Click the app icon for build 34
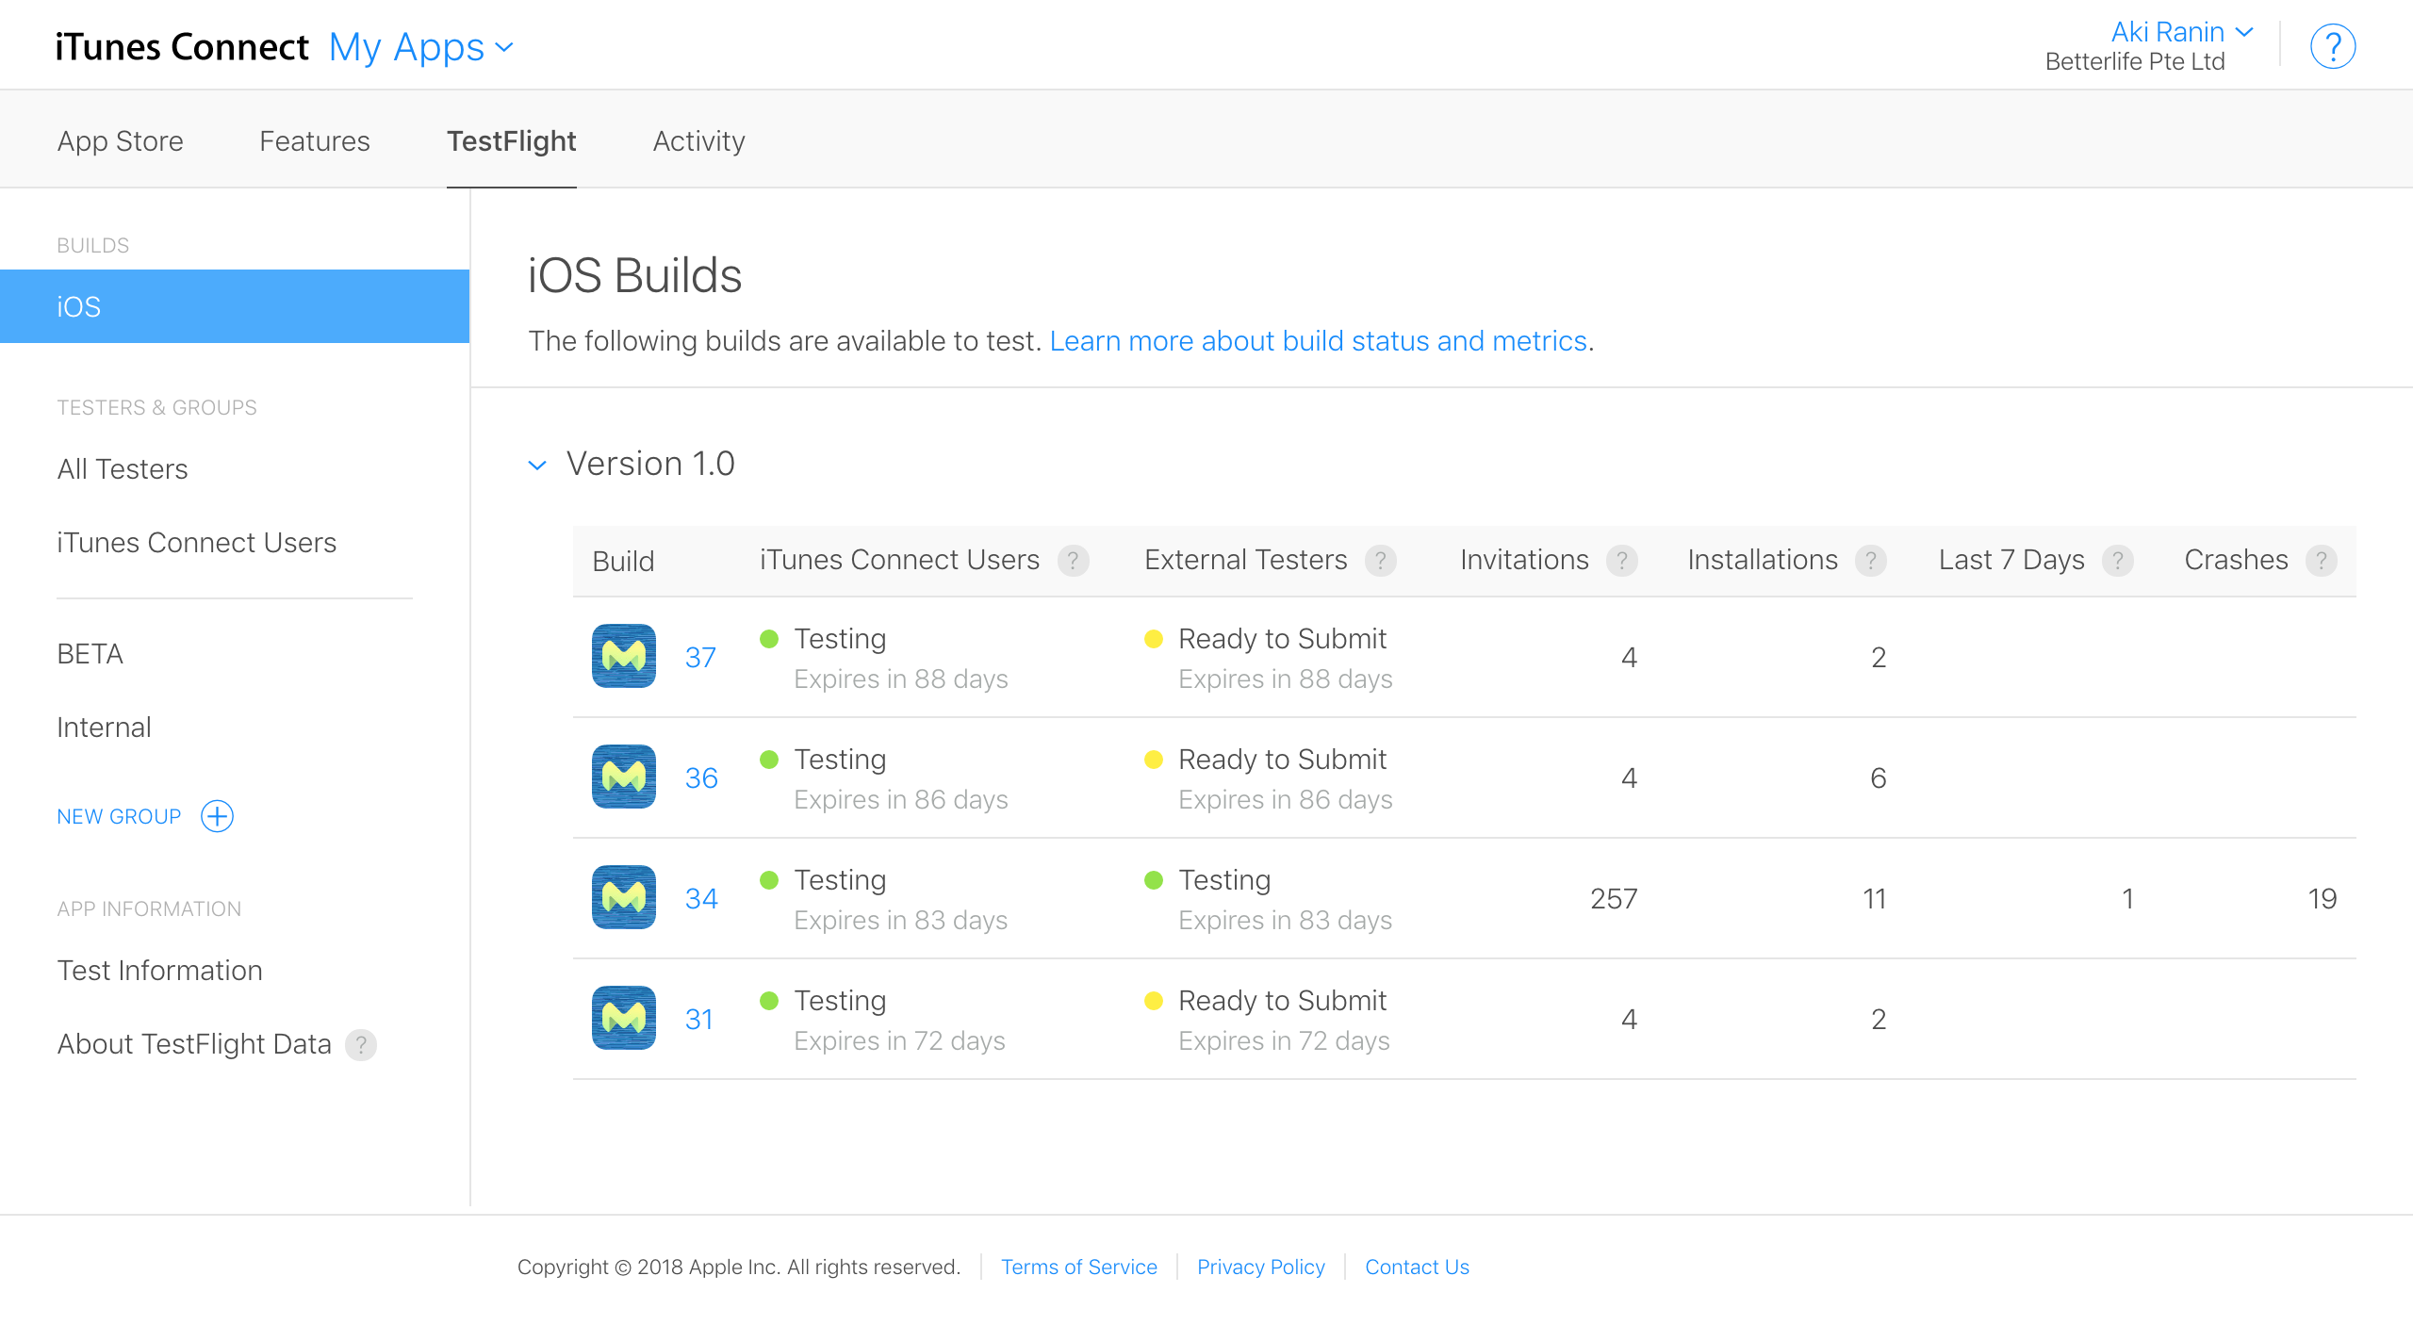This screenshot has height=1325, width=2413. coord(624,897)
